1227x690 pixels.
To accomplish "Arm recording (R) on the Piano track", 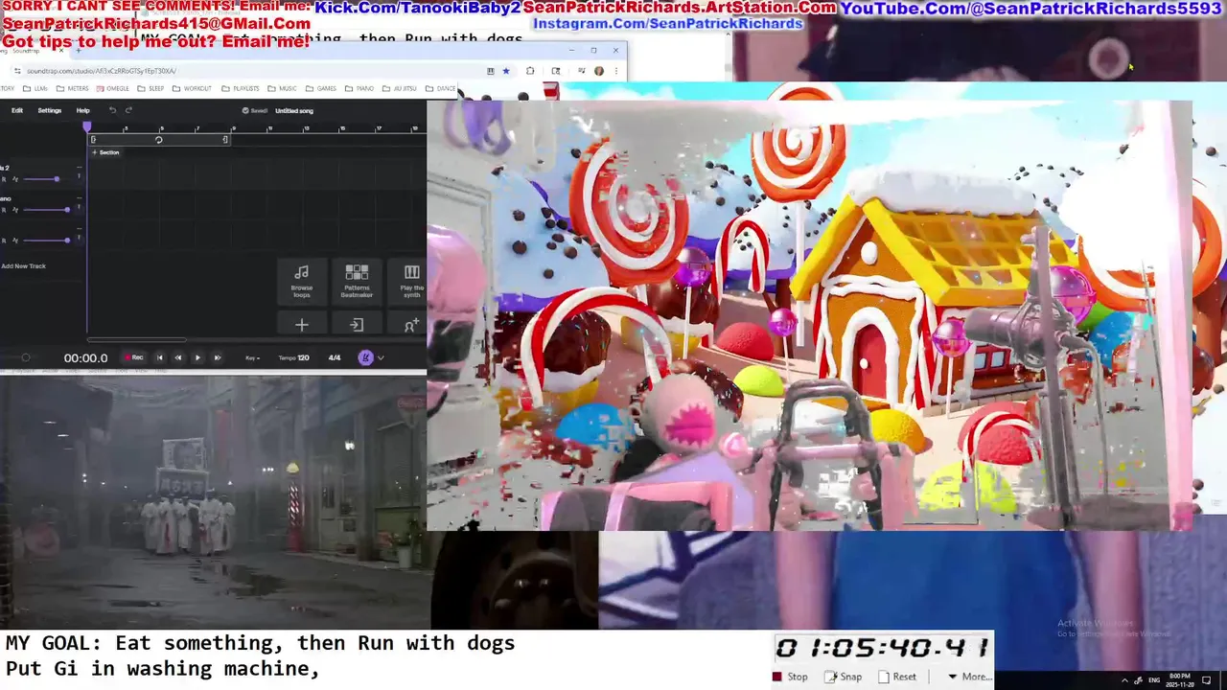I will [x=4, y=209].
